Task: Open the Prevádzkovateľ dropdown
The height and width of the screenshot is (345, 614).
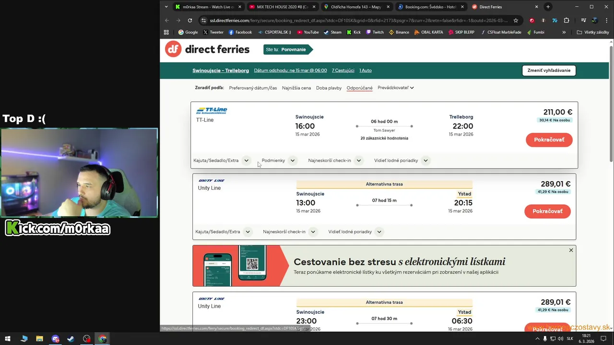Action: point(396,88)
